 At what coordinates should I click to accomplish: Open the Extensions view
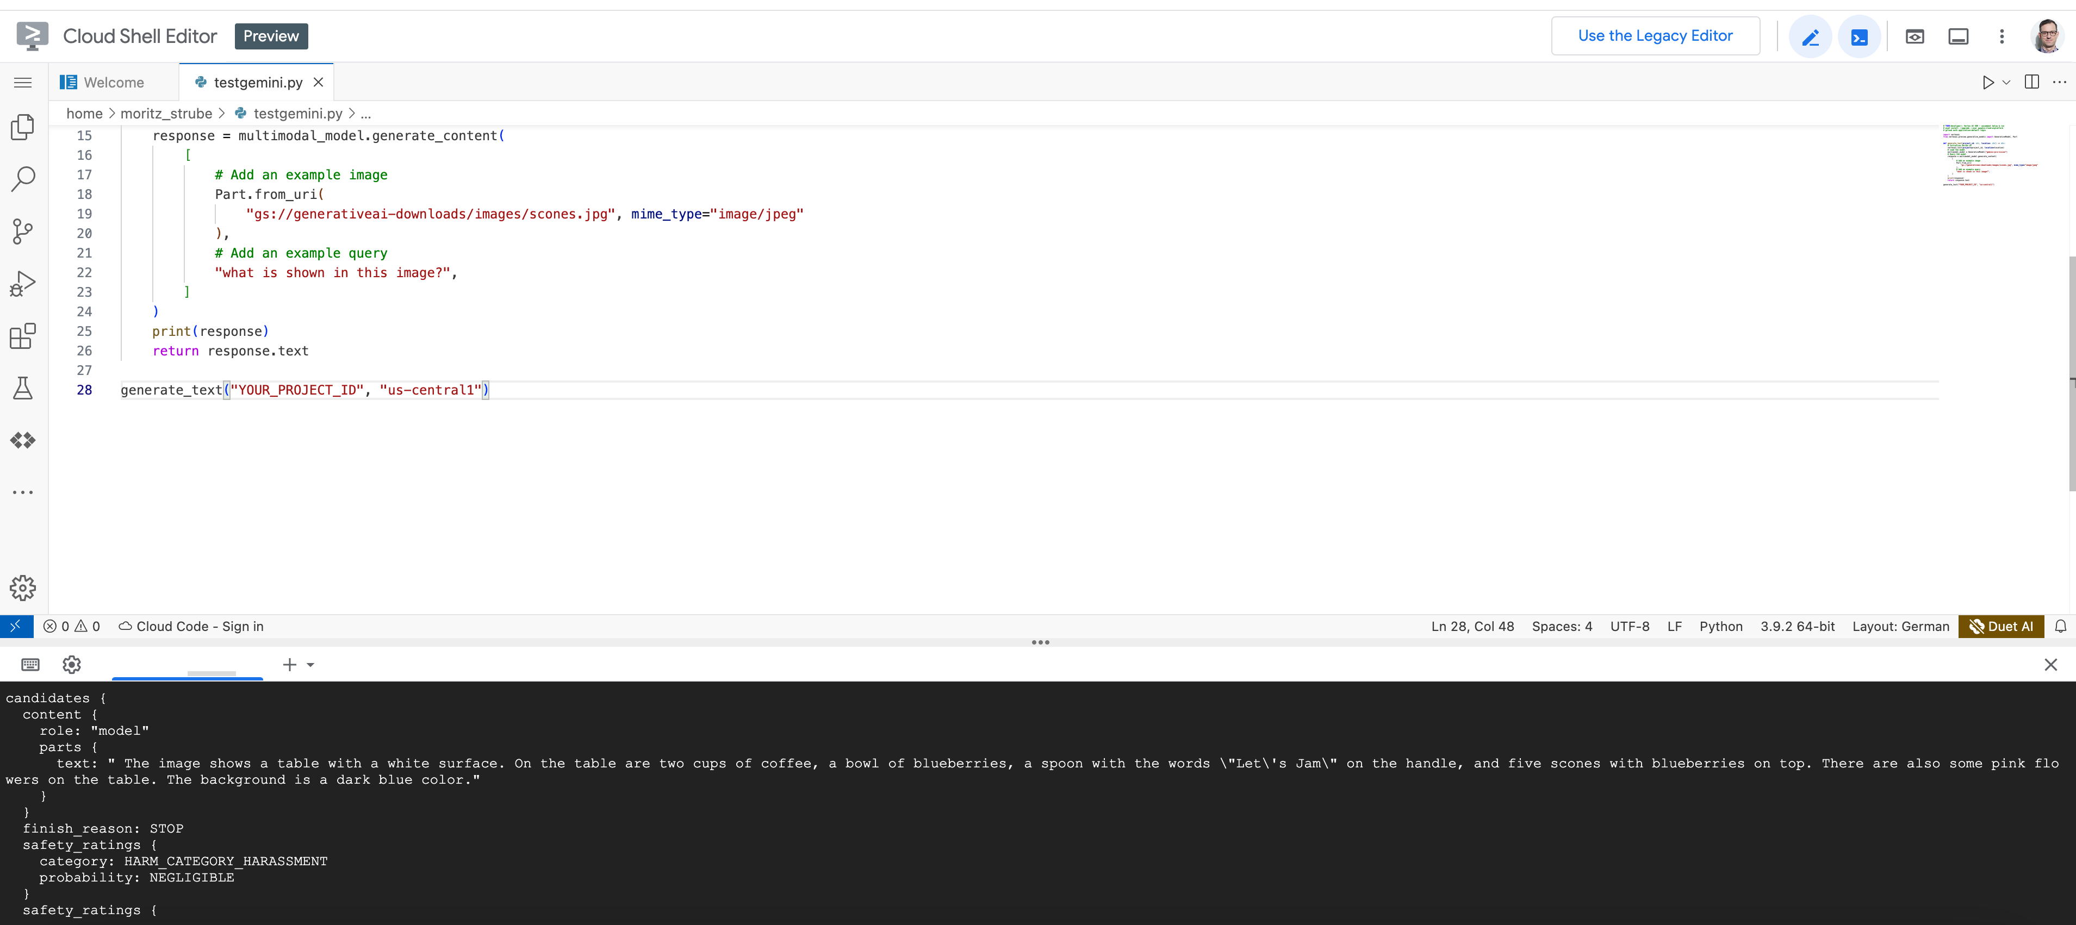tap(23, 336)
